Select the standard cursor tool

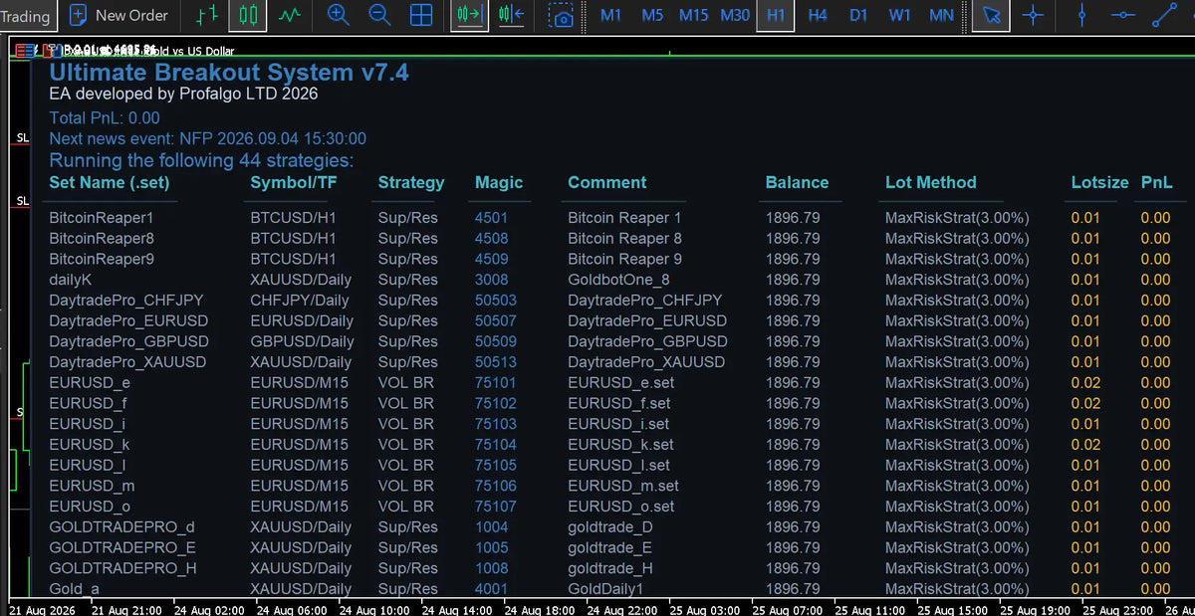[x=991, y=15]
